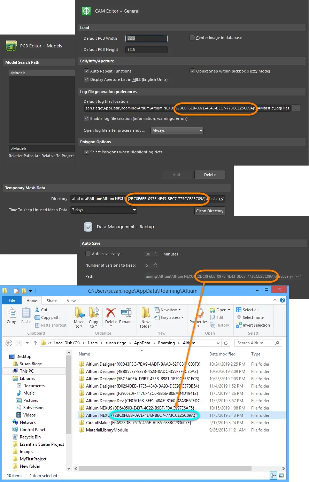The height and width of the screenshot is (482, 309).
Task: Click the Rename icon
Action: pos(126,312)
